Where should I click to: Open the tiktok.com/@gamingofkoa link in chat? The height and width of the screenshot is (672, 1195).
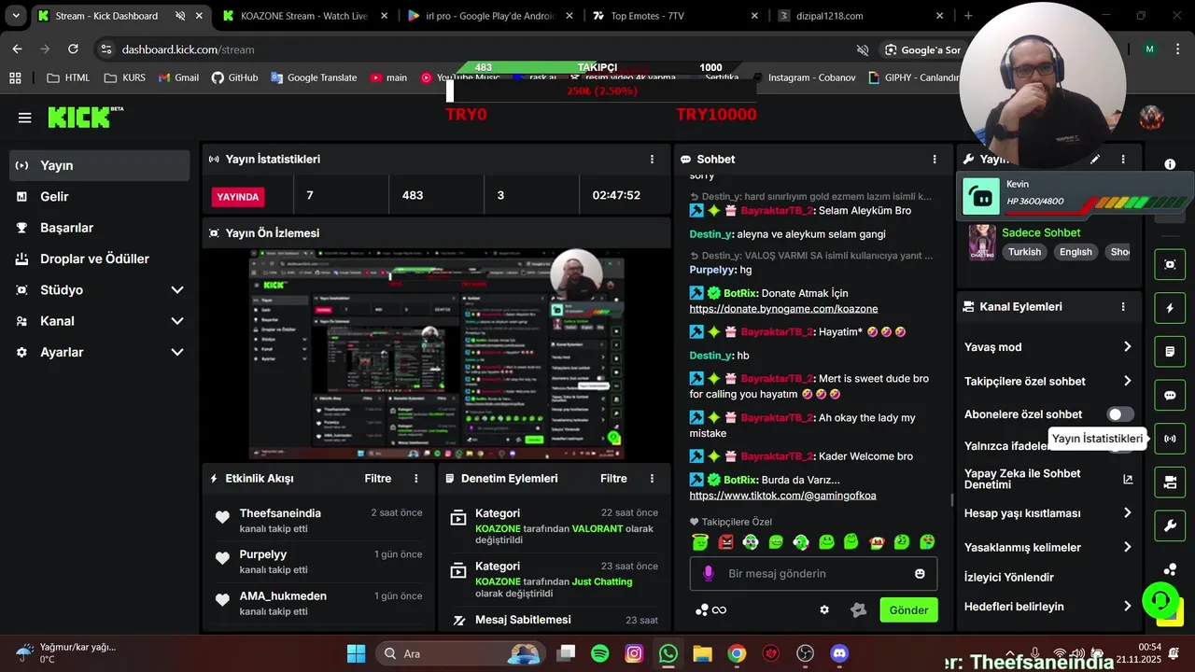782,496
